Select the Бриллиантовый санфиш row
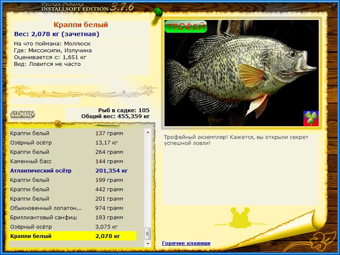The width and height of the screenshot is (340, 255). 73,217
